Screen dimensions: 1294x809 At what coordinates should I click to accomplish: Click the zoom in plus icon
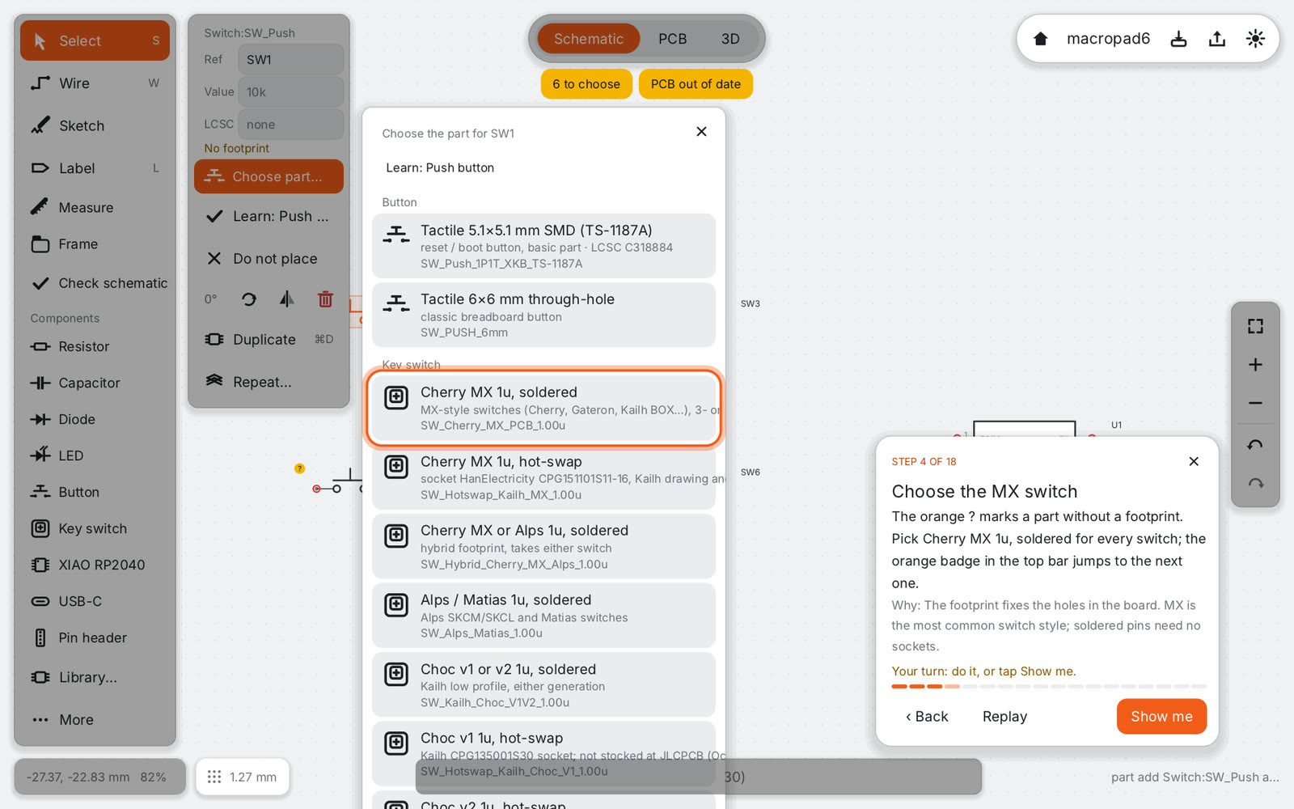tap(1255, 365)
